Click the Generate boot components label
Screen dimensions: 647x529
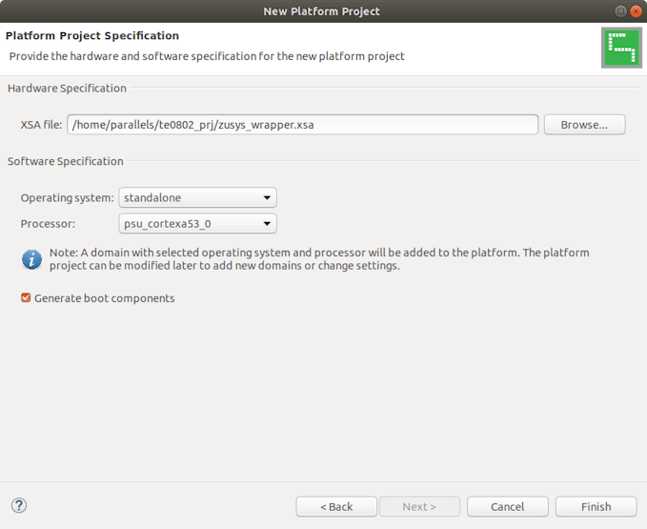pos(104,298)
